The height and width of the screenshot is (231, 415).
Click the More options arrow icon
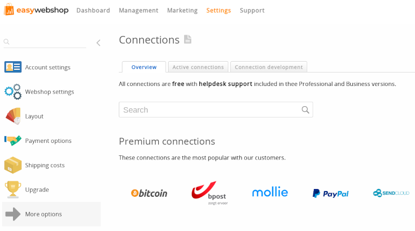[12, 214]
